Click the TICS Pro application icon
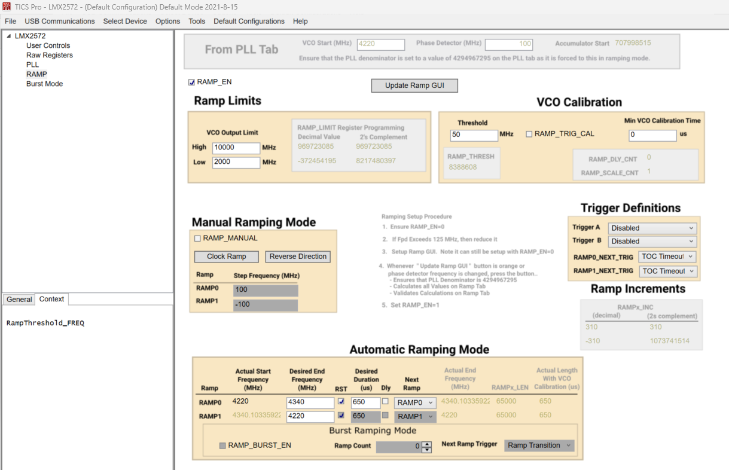 [7, 6]
